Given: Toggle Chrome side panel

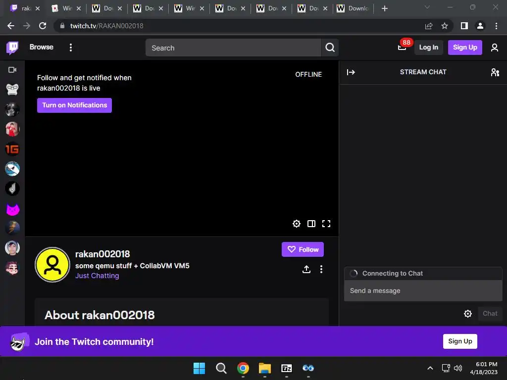Looking at the screenshot, I should click(464, 26).
